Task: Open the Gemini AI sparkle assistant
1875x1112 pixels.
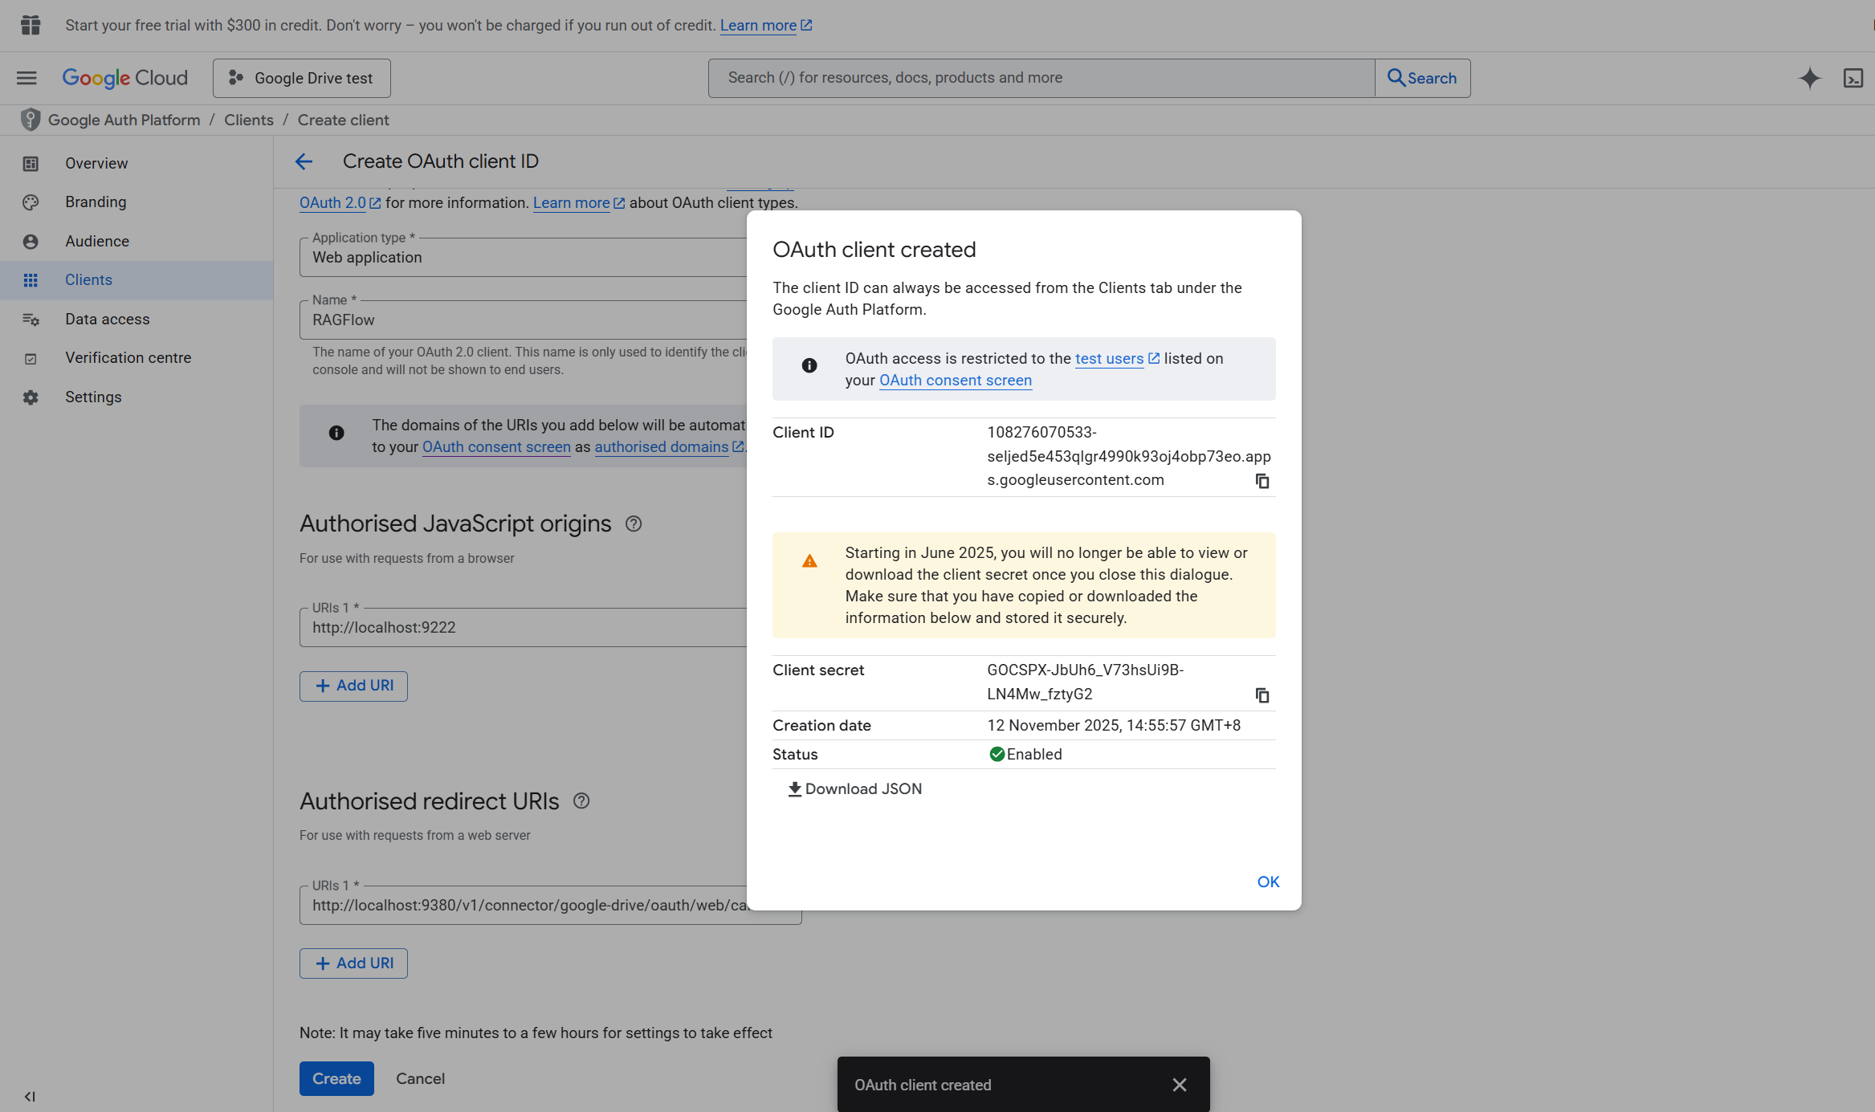Action: 1809,78
